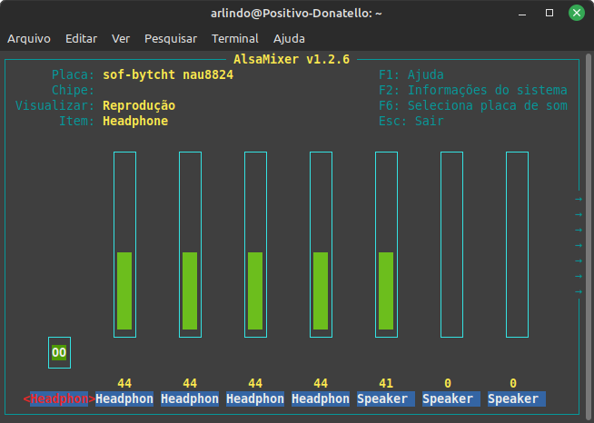This screenshot has width=594, height=423.
Task: Click the Esc: Sair hint
Action: click(411, 122)
